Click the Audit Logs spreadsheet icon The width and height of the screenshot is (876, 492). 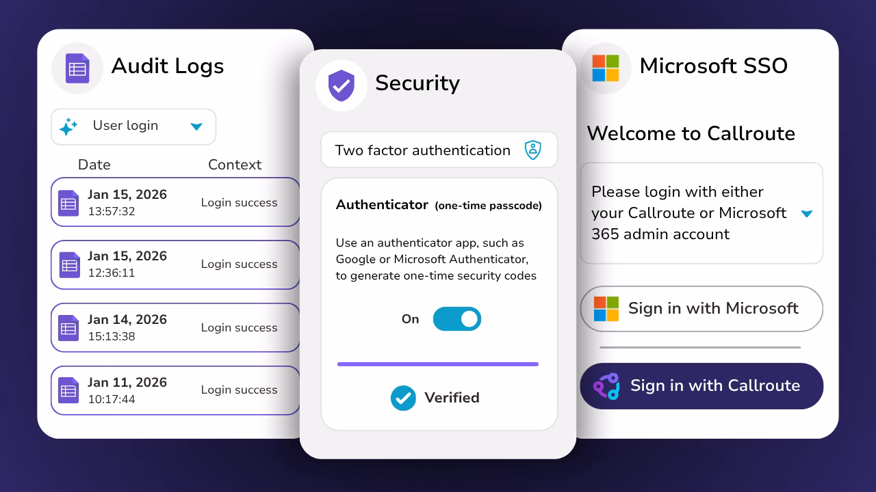(x=77, y=68)
